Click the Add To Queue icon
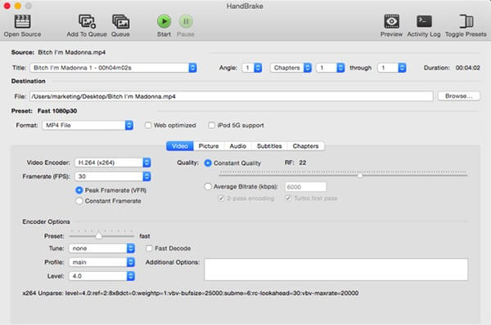Image resolution: width=491 pixels, height=325 pixels. (87, 21)
